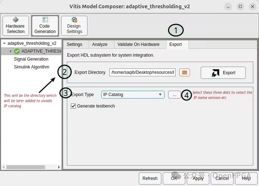Toggle the Generate testbench checkbox
The width and height of the screenshot is (259, 186).
pos(74,106)
